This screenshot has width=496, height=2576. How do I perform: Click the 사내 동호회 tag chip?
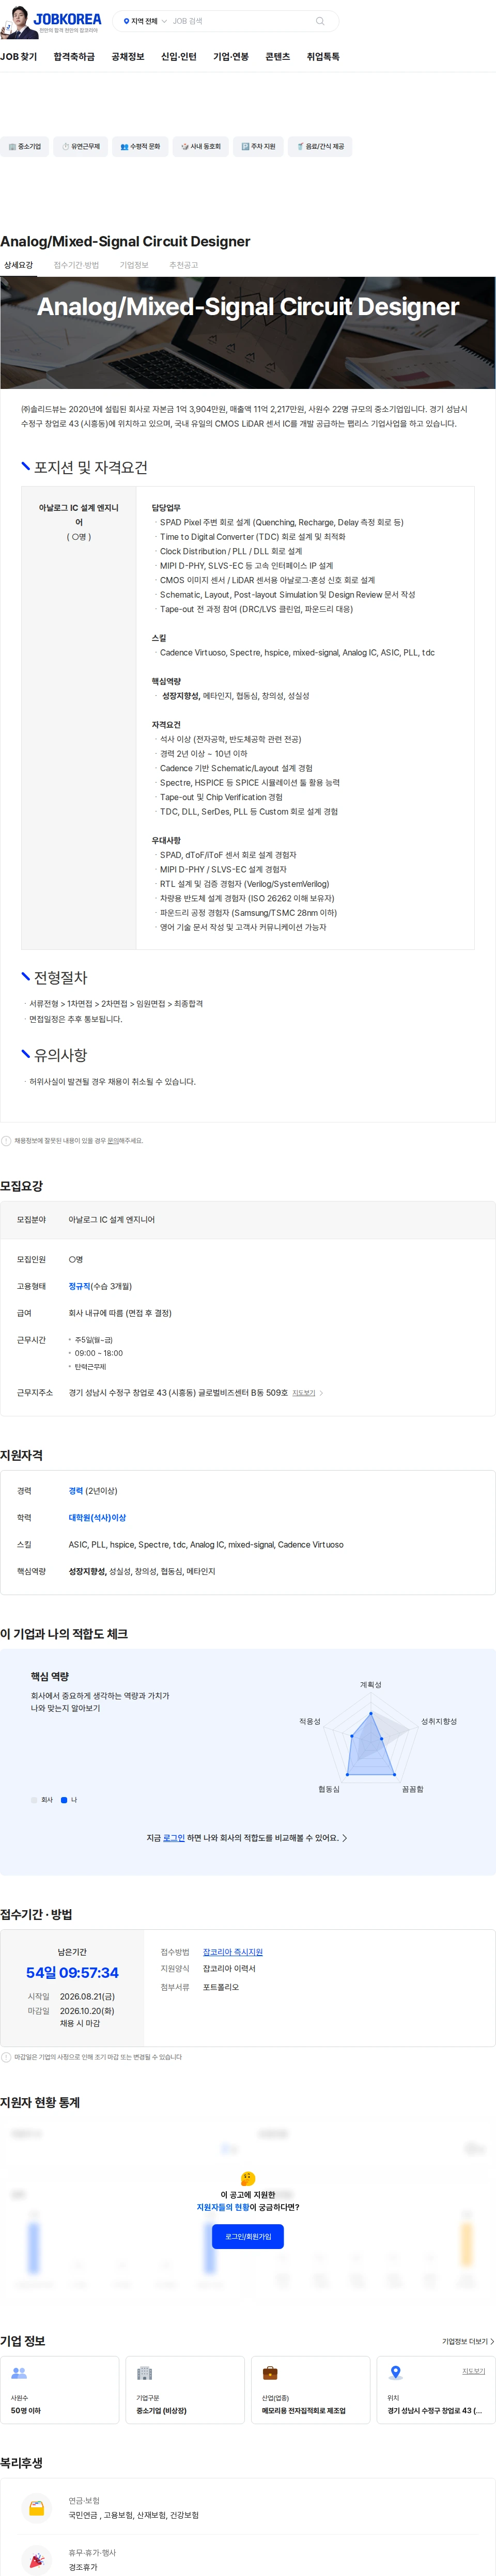201,147
